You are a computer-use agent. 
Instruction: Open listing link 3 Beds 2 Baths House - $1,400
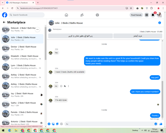coord(151,32)
